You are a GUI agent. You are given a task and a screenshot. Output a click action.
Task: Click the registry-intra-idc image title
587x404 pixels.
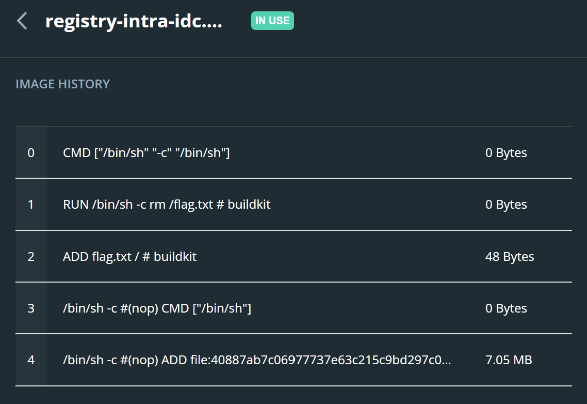pos(134,21)
